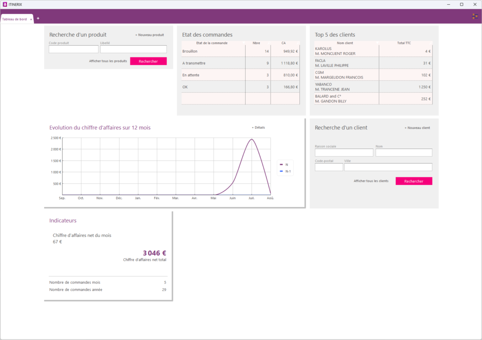Click the ITINERIX app icon in title bar

pyautogui.click(x=5, y=4)
